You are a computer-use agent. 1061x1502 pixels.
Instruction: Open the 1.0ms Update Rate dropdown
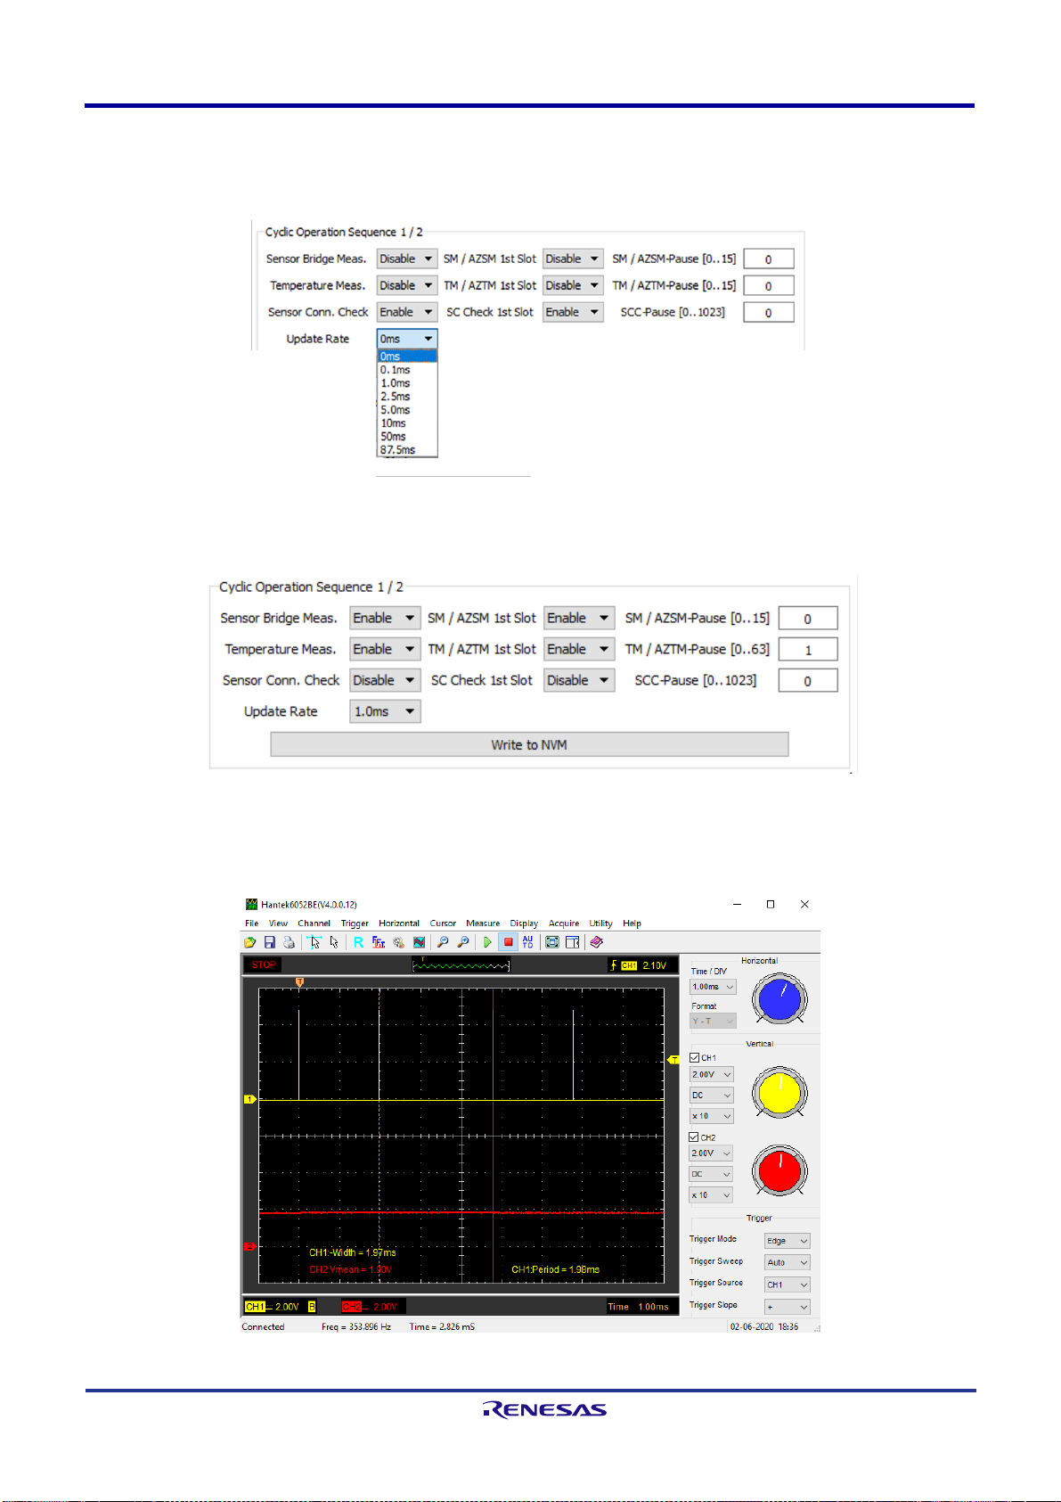coord(385,711)
